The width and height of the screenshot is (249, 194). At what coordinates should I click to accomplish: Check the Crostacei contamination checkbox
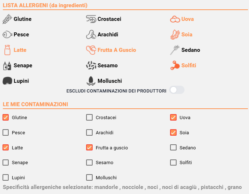point(89,118)
